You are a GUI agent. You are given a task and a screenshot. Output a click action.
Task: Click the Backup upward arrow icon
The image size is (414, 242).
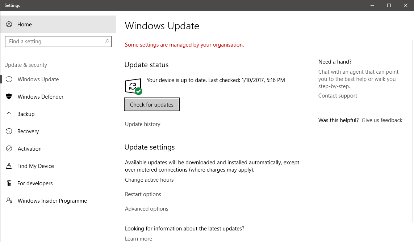point(9,114)
